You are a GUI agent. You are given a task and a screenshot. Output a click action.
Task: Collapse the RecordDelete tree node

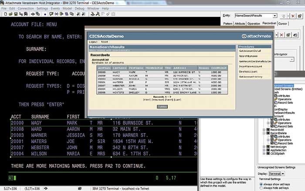coord(264,133)
